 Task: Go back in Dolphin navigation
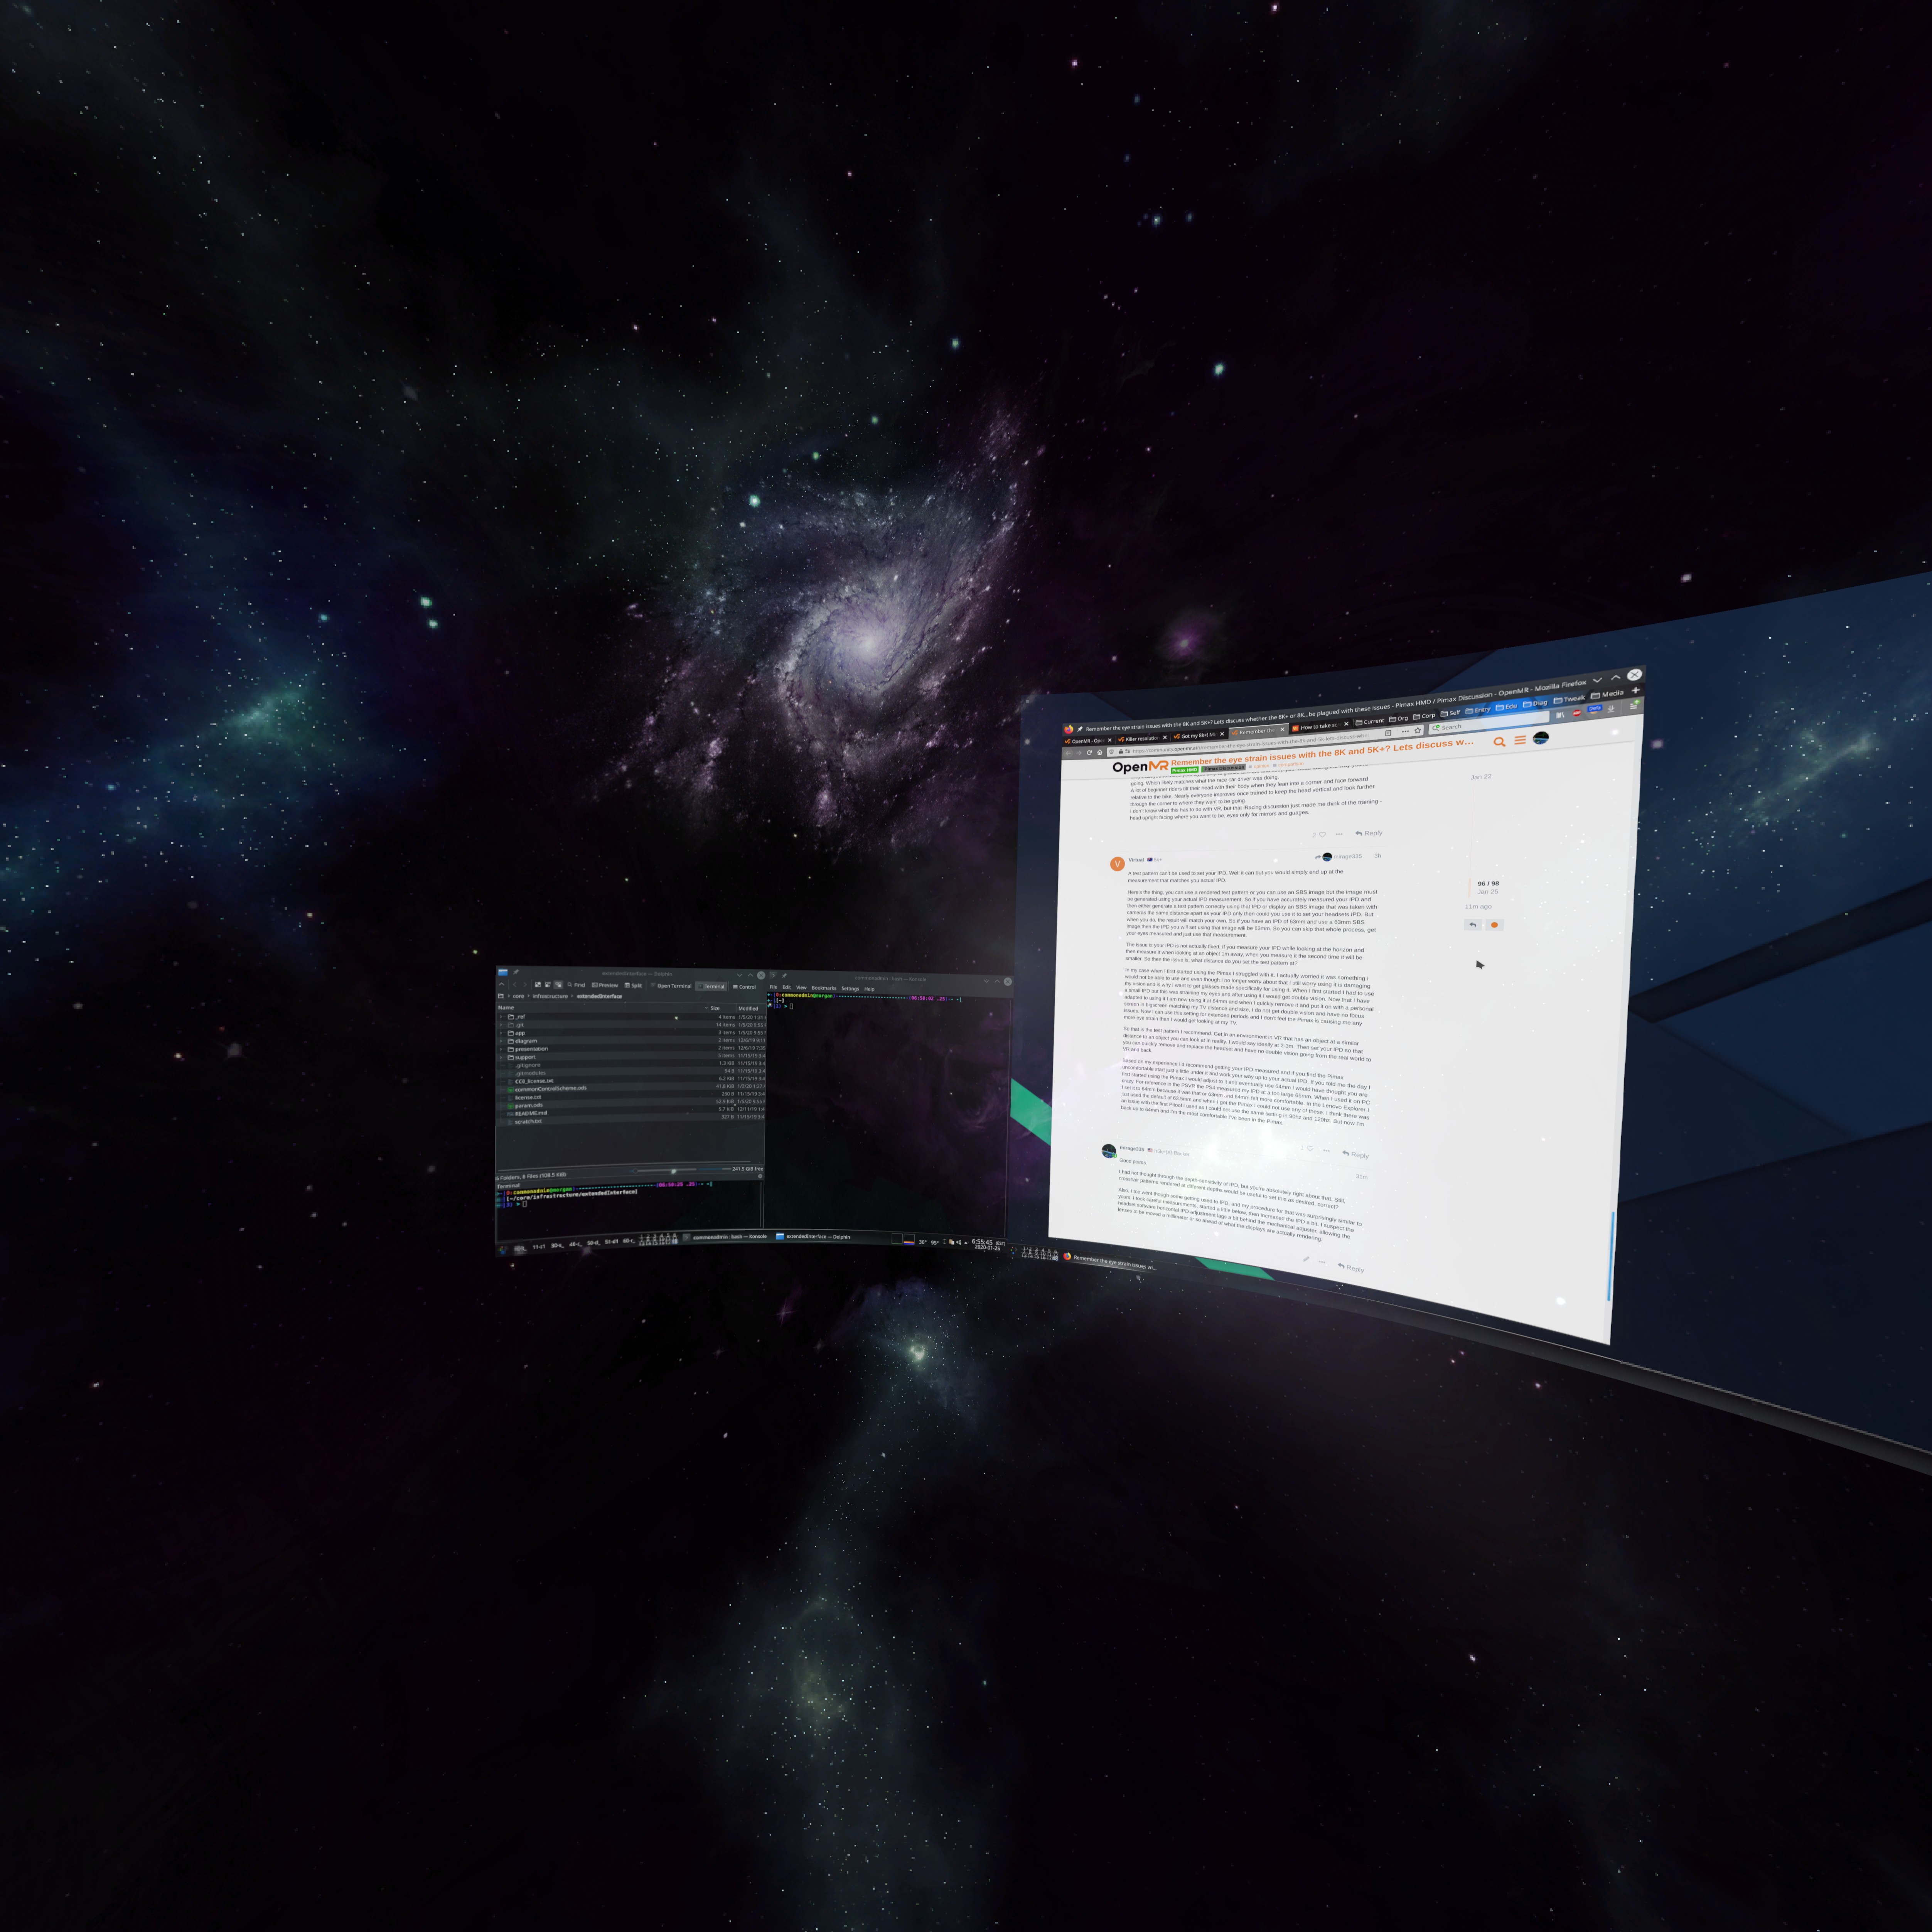[x=515, y=985]
